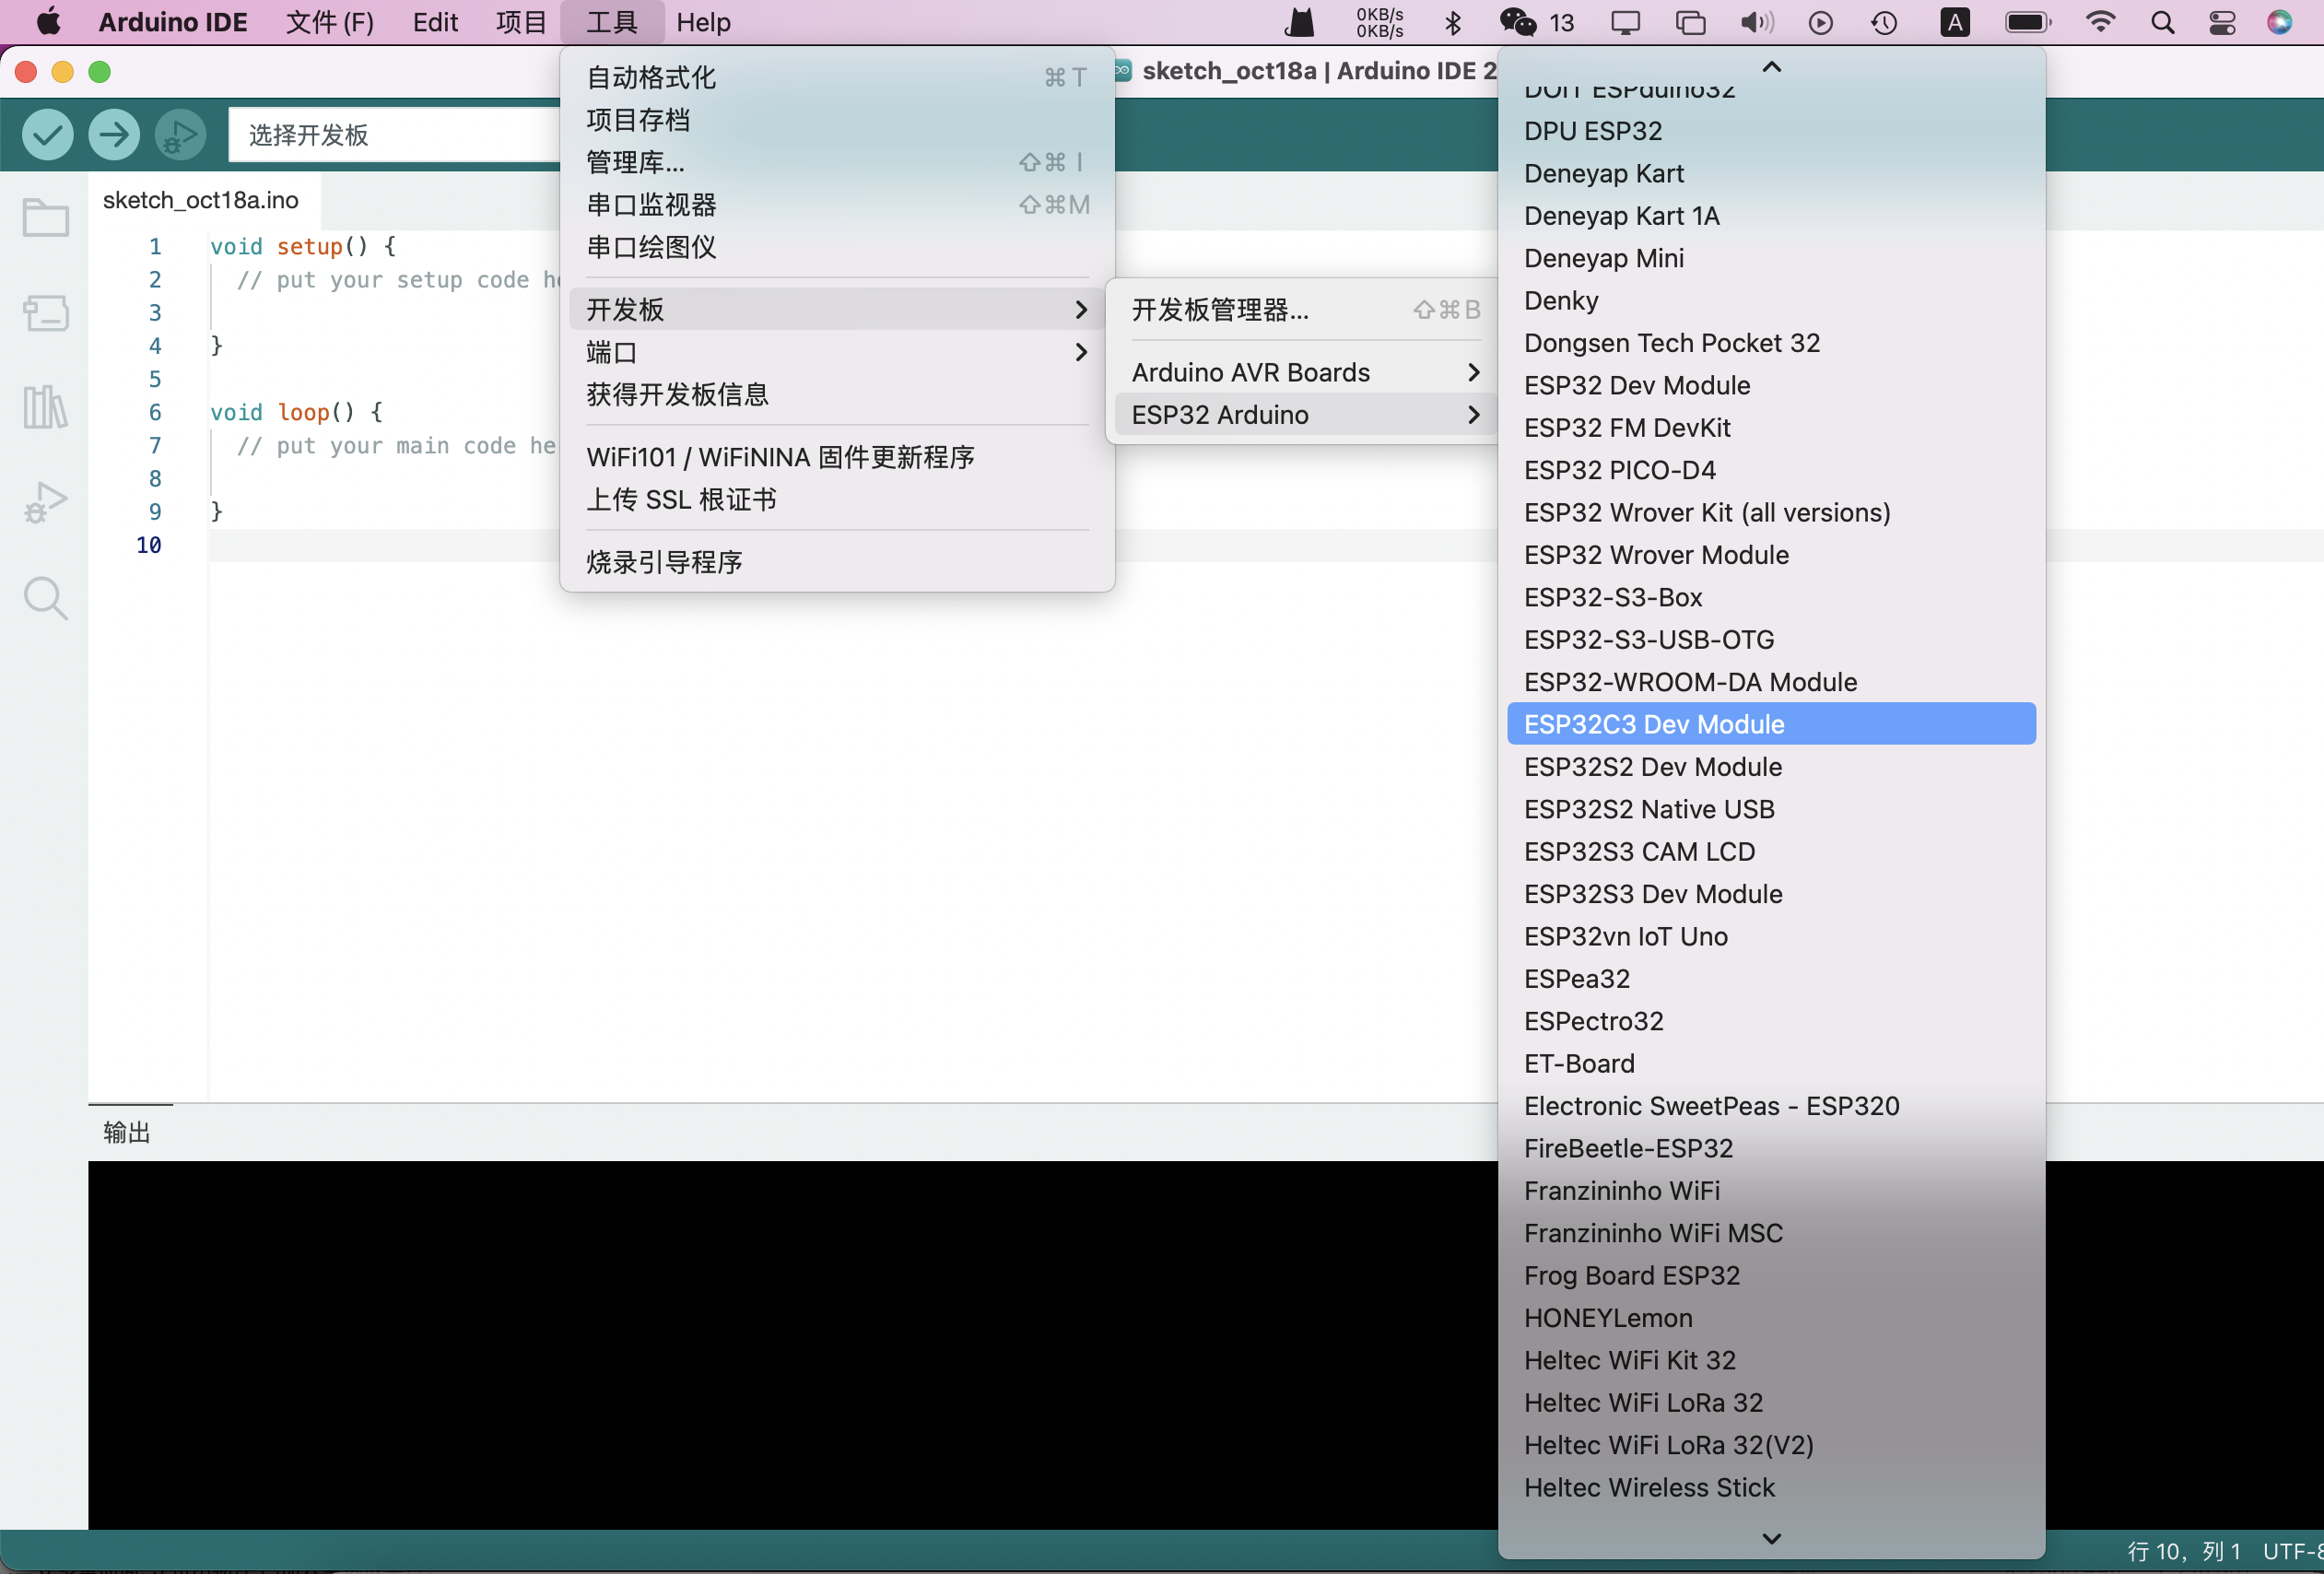Expand the 端口 submenu
The image size is (2324, 1574).
point(837,351)
